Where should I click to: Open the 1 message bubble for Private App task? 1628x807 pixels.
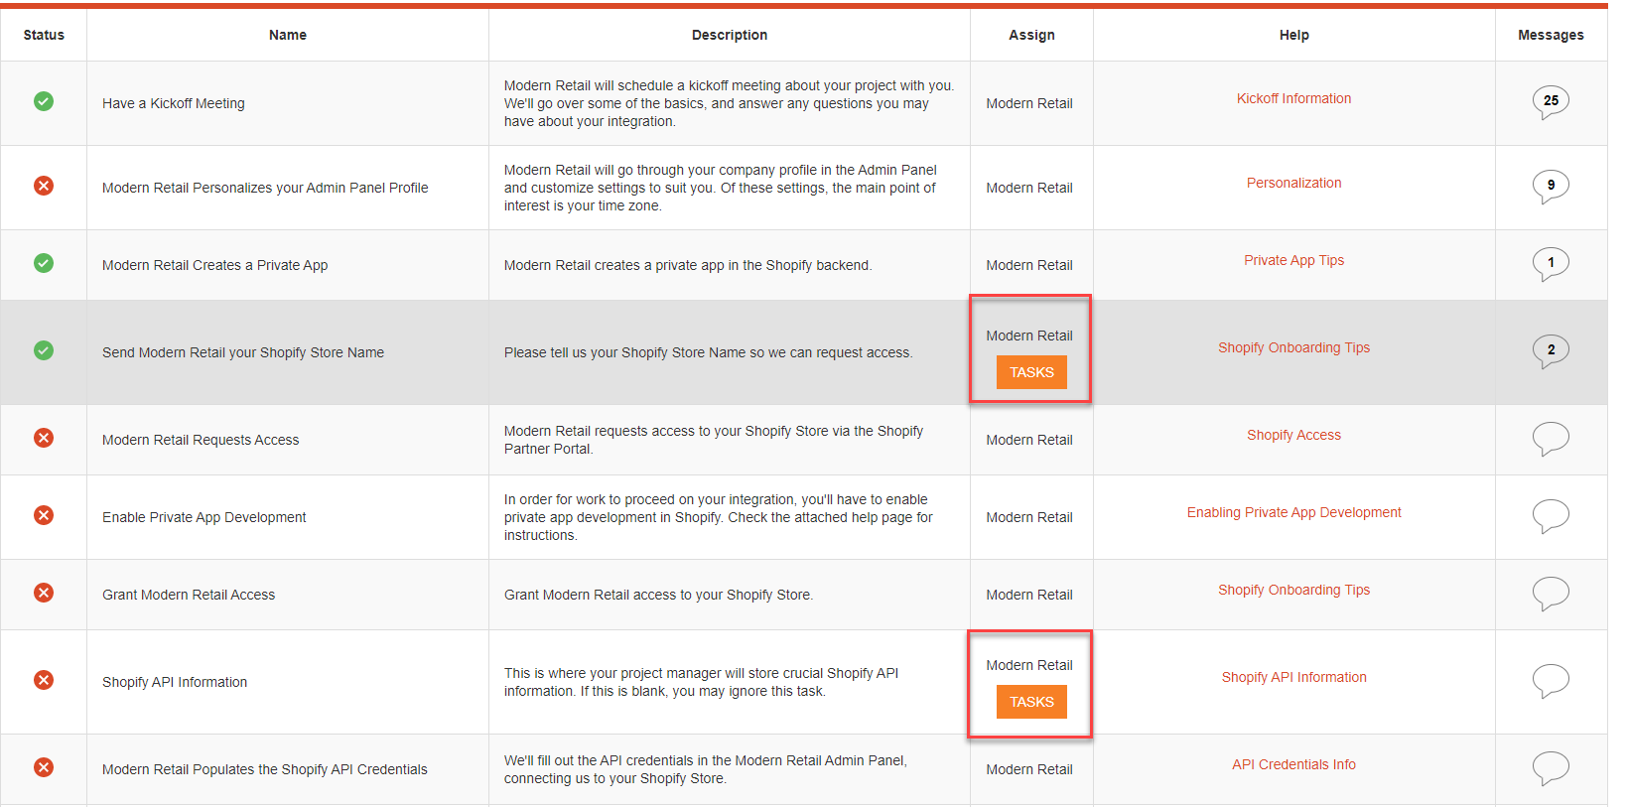pyautogui.click(x=1551, y=263)
